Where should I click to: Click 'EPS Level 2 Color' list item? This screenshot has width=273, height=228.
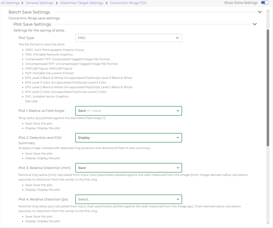coord(66,92)
